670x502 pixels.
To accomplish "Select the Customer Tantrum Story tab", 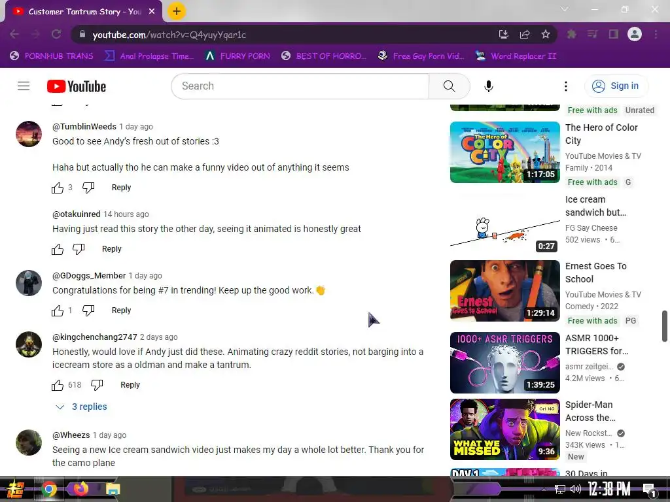I will 84,12.
